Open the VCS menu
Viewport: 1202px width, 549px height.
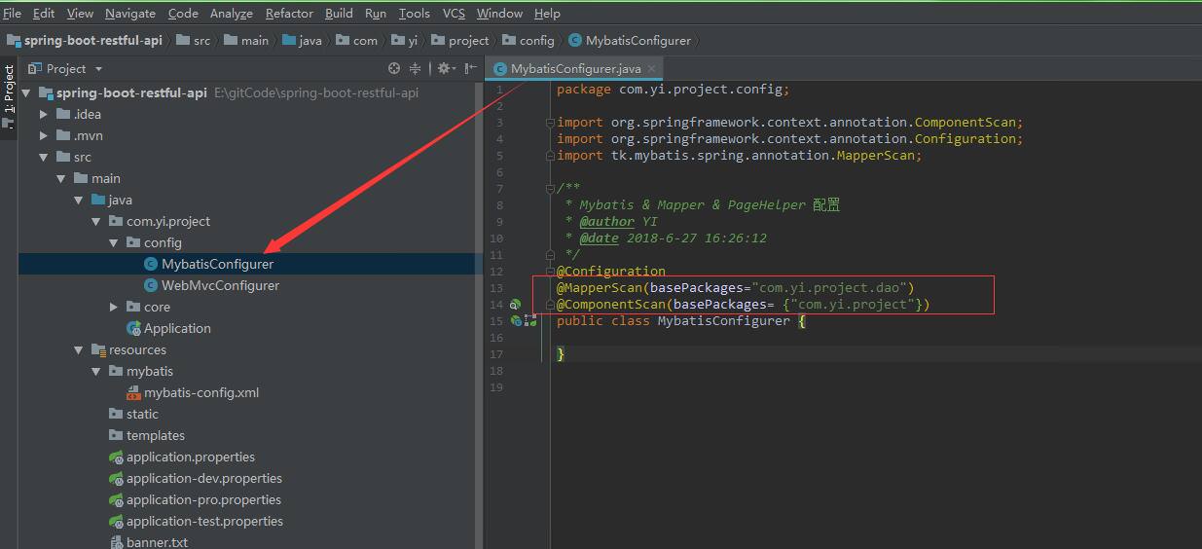(x=454, y=13)
